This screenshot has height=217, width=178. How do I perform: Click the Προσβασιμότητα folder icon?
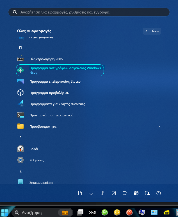tap(20, 126)
